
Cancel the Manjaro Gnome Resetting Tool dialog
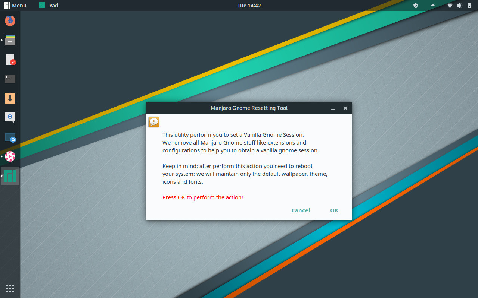(301, 210)
